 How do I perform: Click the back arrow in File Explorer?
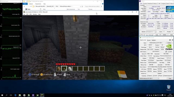24,6
